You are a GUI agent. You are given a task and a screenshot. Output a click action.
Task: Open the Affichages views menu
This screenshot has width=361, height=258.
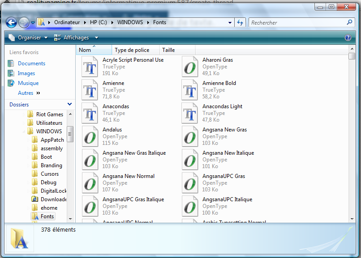tap(71, 38)
